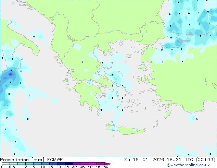Click the '0.5' legend scale label
Image resolution: width=217 pixels, height=168 pixels.
(12, 167)
